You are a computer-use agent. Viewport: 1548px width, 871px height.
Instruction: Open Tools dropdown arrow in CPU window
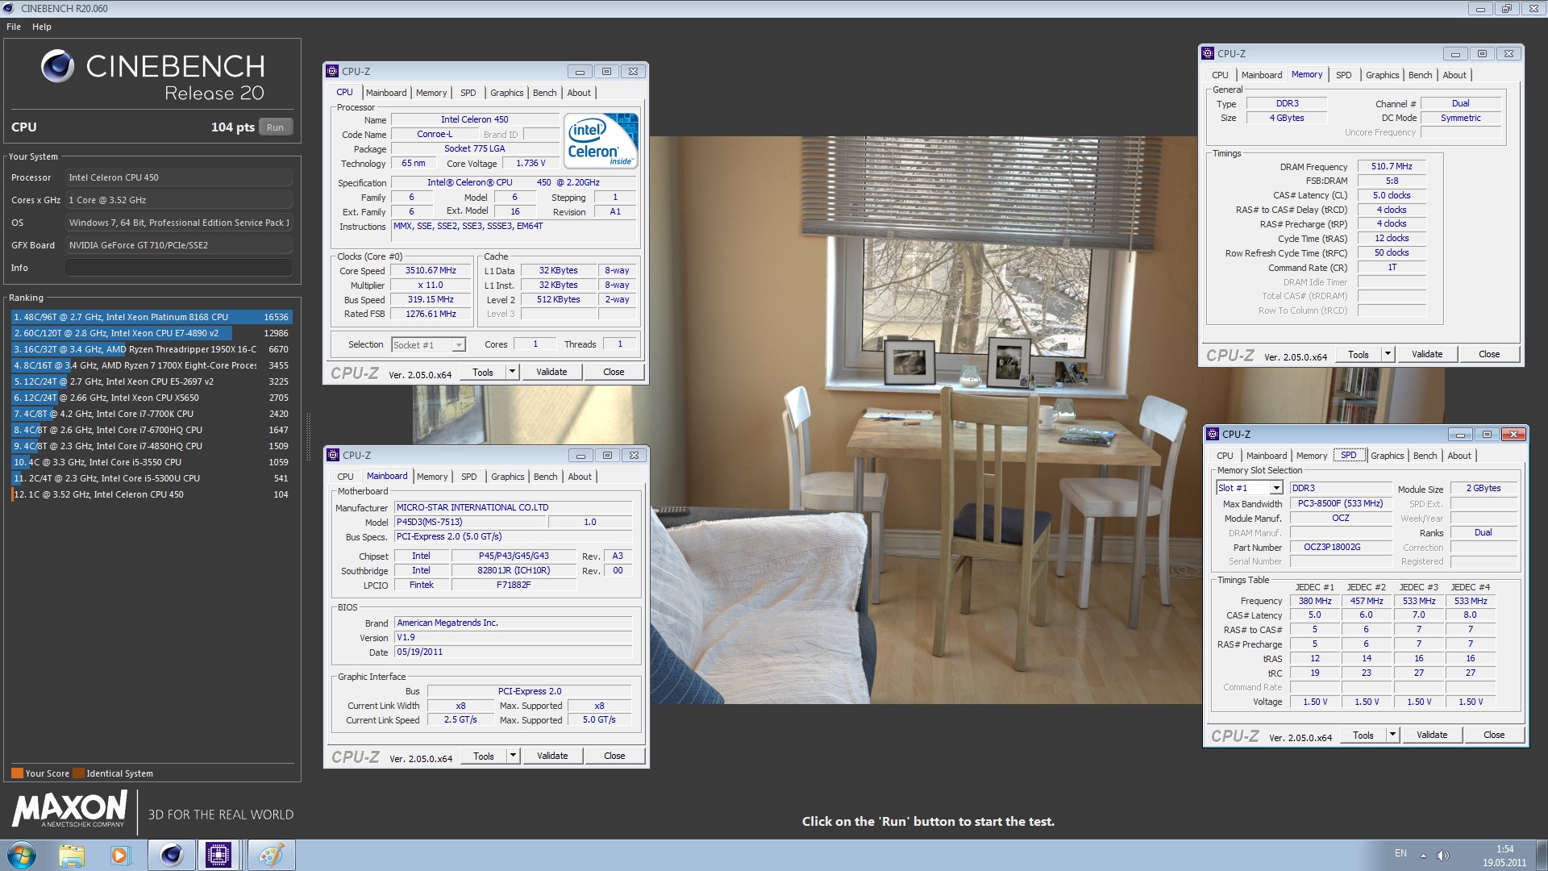(512, 372)
